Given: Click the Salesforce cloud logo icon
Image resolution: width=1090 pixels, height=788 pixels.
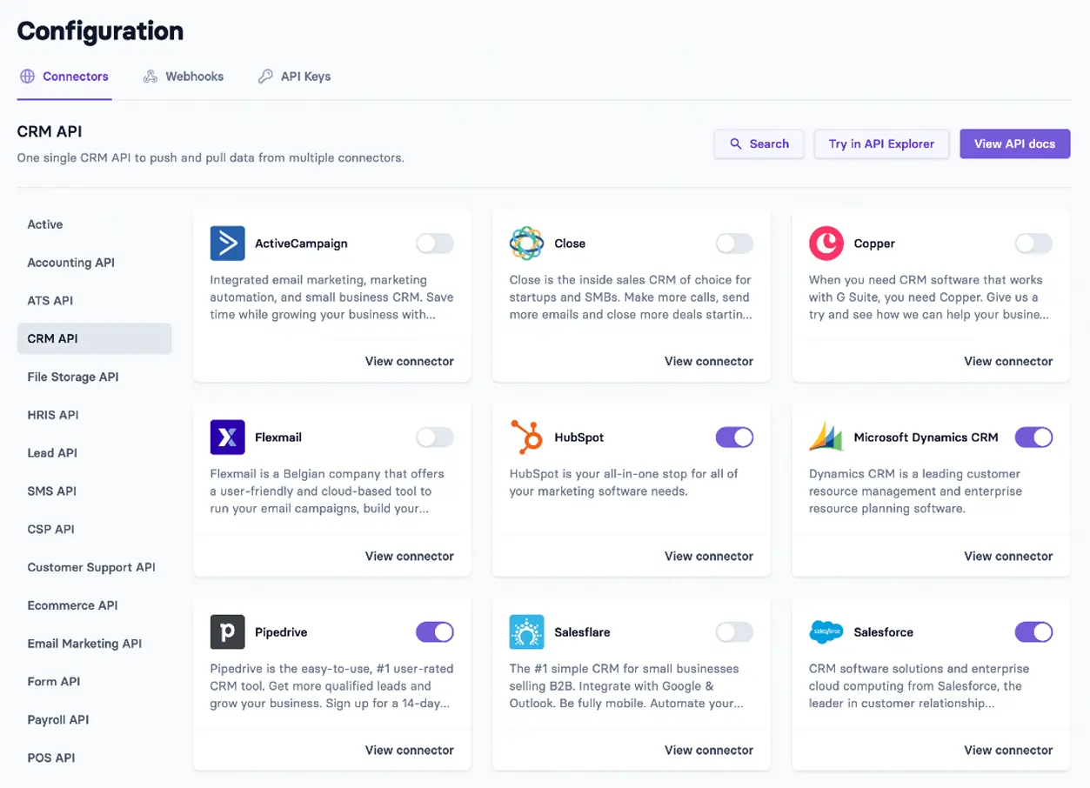Looking at the screenshot, I should pos(826,632).
